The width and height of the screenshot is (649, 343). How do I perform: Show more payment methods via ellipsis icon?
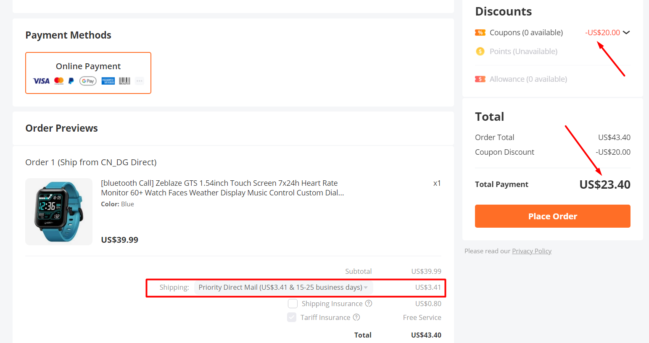coord(140,81)
